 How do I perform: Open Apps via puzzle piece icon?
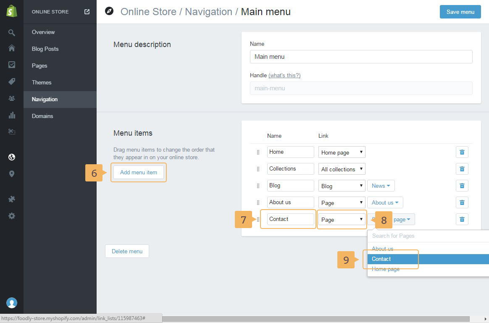pos(12,199)
